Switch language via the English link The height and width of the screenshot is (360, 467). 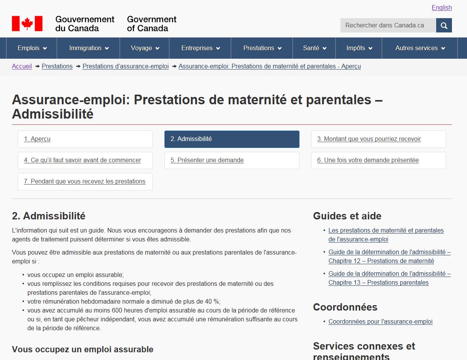pos(442,7)
